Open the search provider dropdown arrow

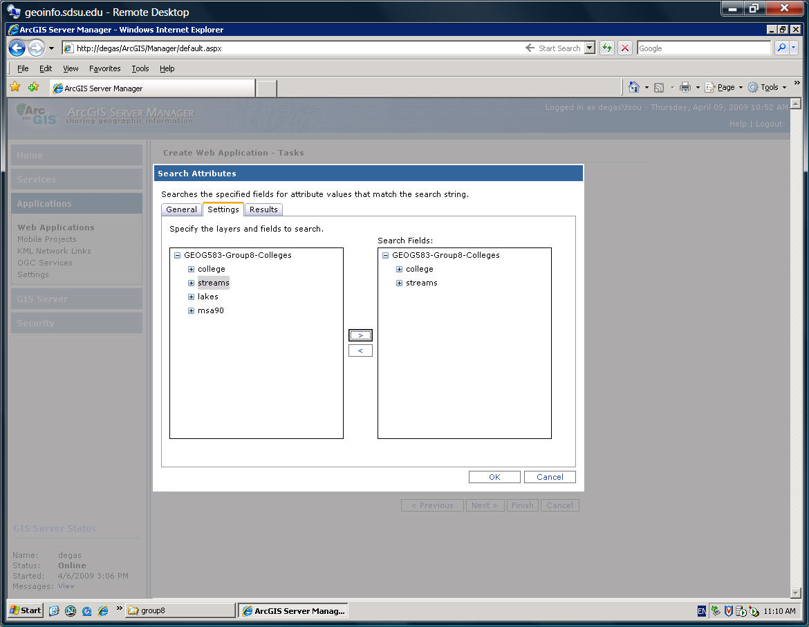pos(794,48)
